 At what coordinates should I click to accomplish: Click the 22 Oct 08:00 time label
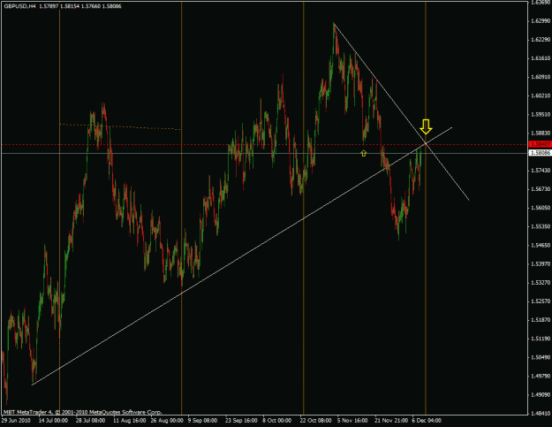pyautogui.click(x=316, y=420)
